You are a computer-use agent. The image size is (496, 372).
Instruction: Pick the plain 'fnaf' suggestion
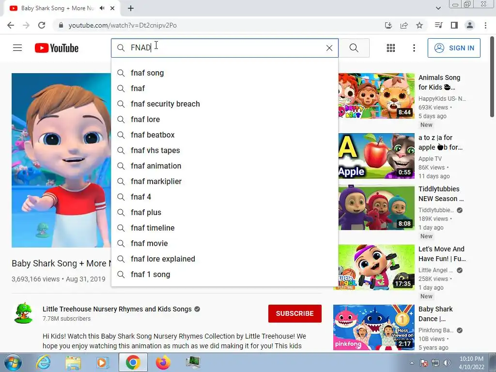(x=225, y=88)
